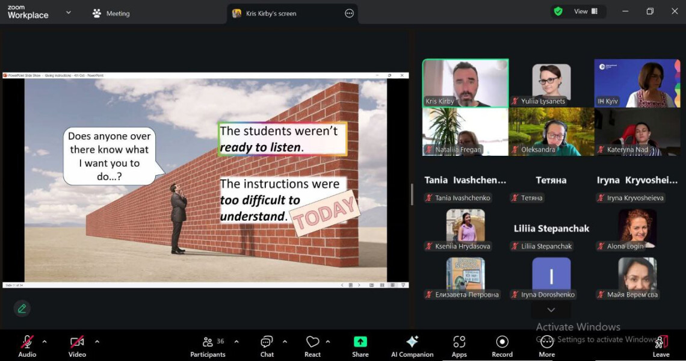Click the green Share screen button
The image size is (686, 361).
pos(360,342)
